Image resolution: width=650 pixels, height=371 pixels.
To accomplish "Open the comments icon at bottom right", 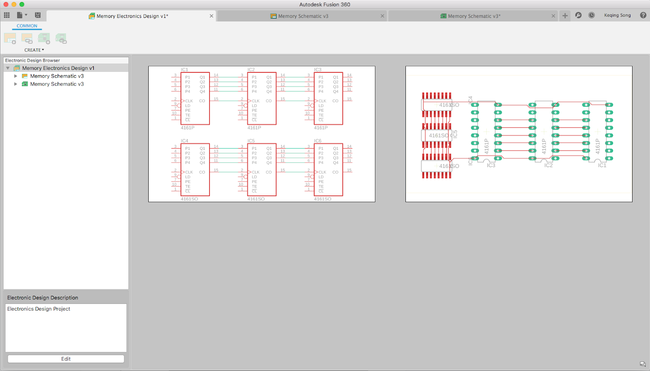I will 643,364.
